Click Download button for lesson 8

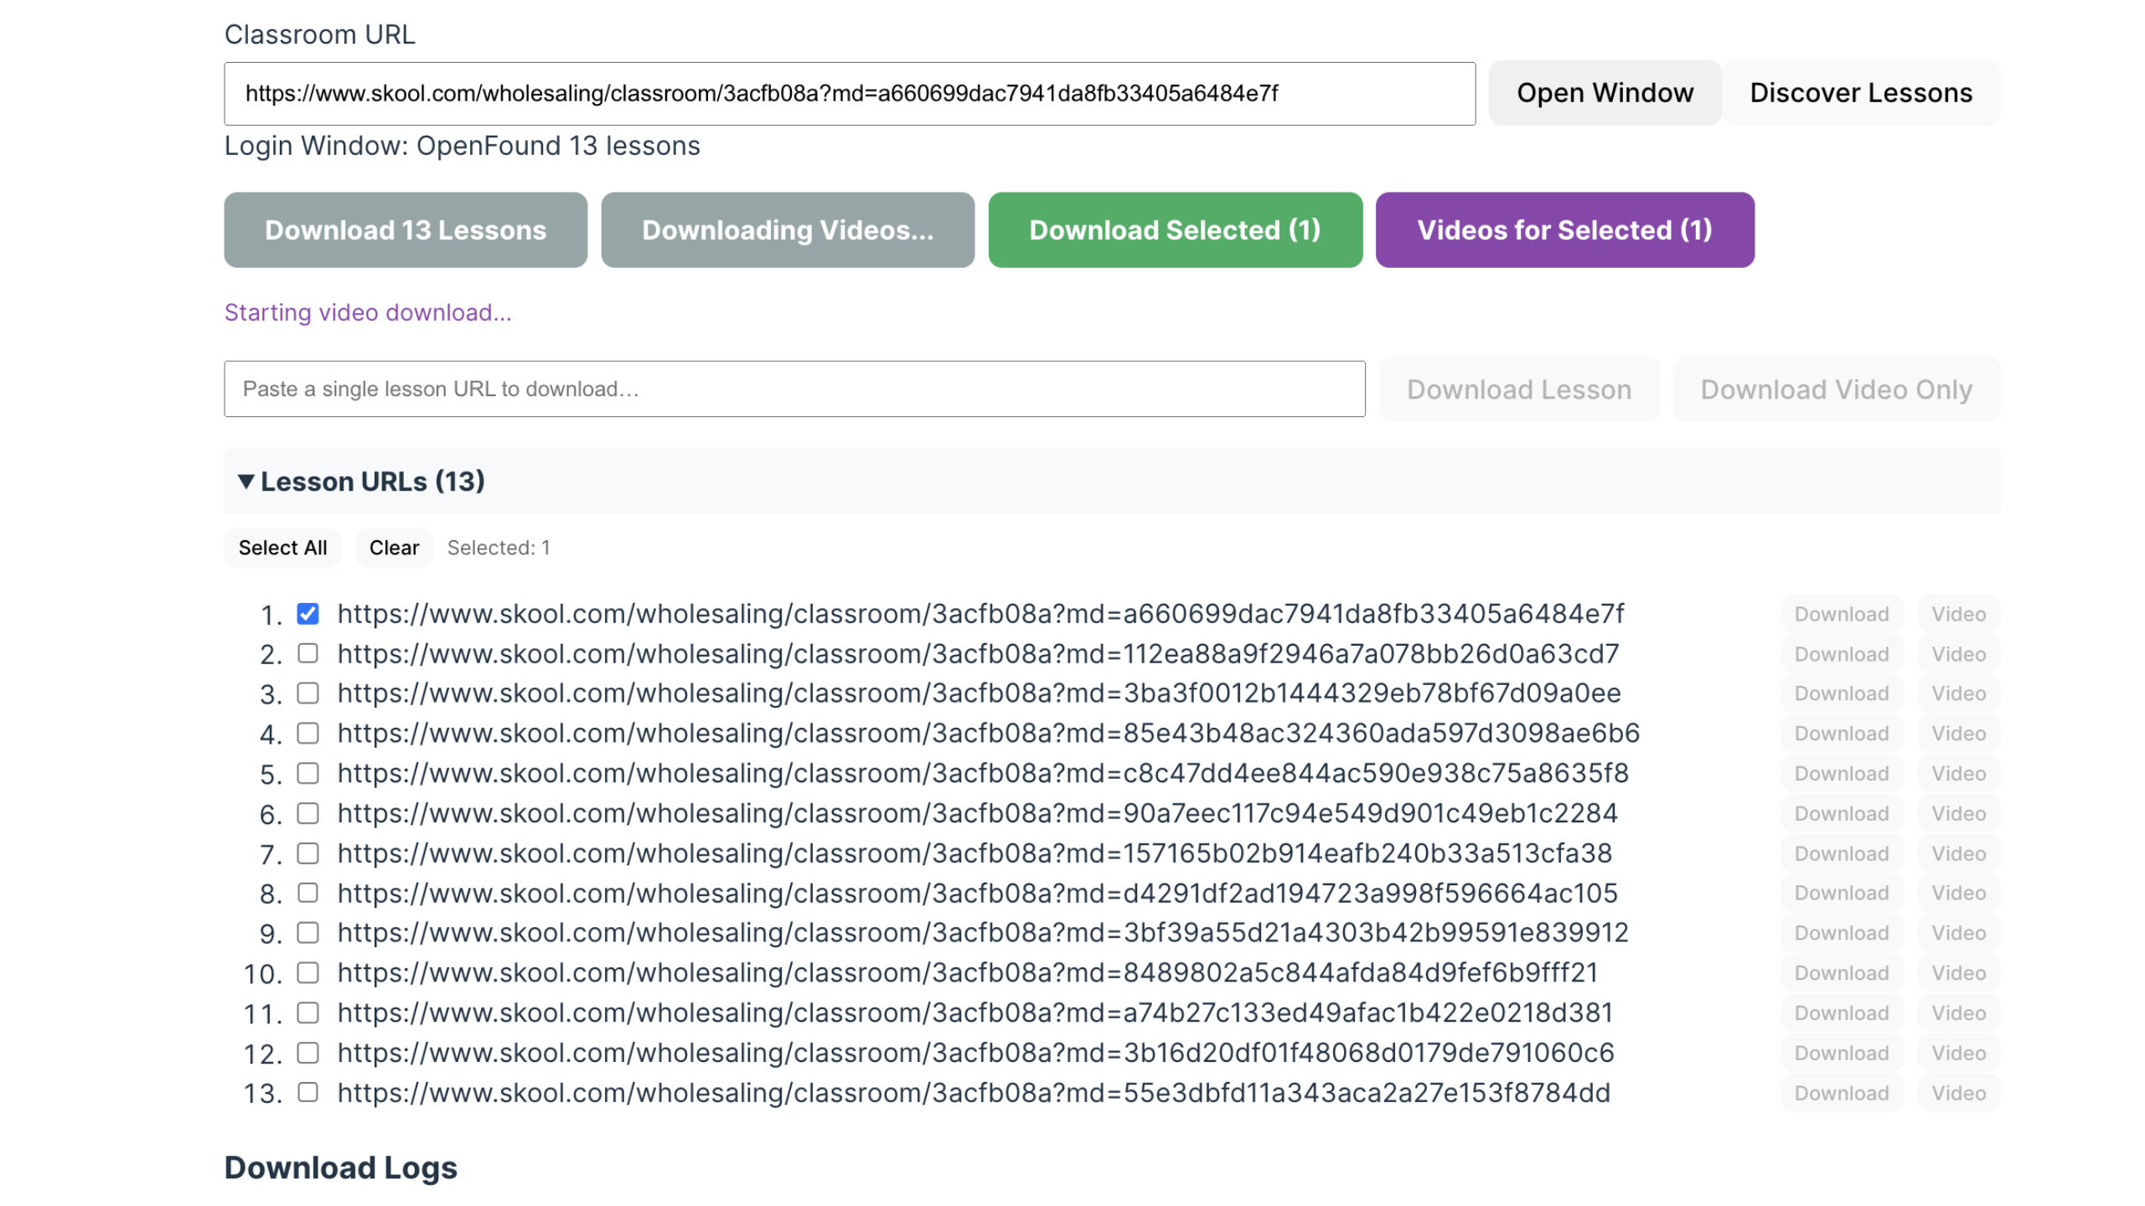[1841, 893]
